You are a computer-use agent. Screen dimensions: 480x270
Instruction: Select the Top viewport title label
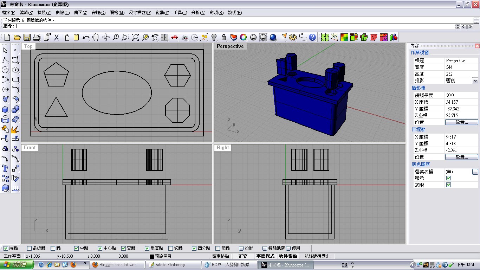pyautogui.click(x=28, y=46)
